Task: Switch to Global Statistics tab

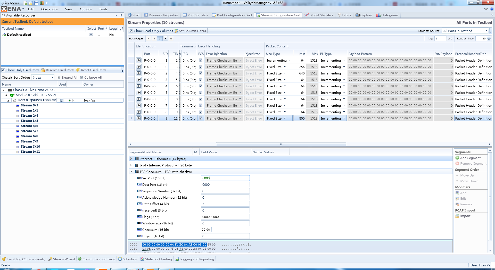Action: [319, 15]
